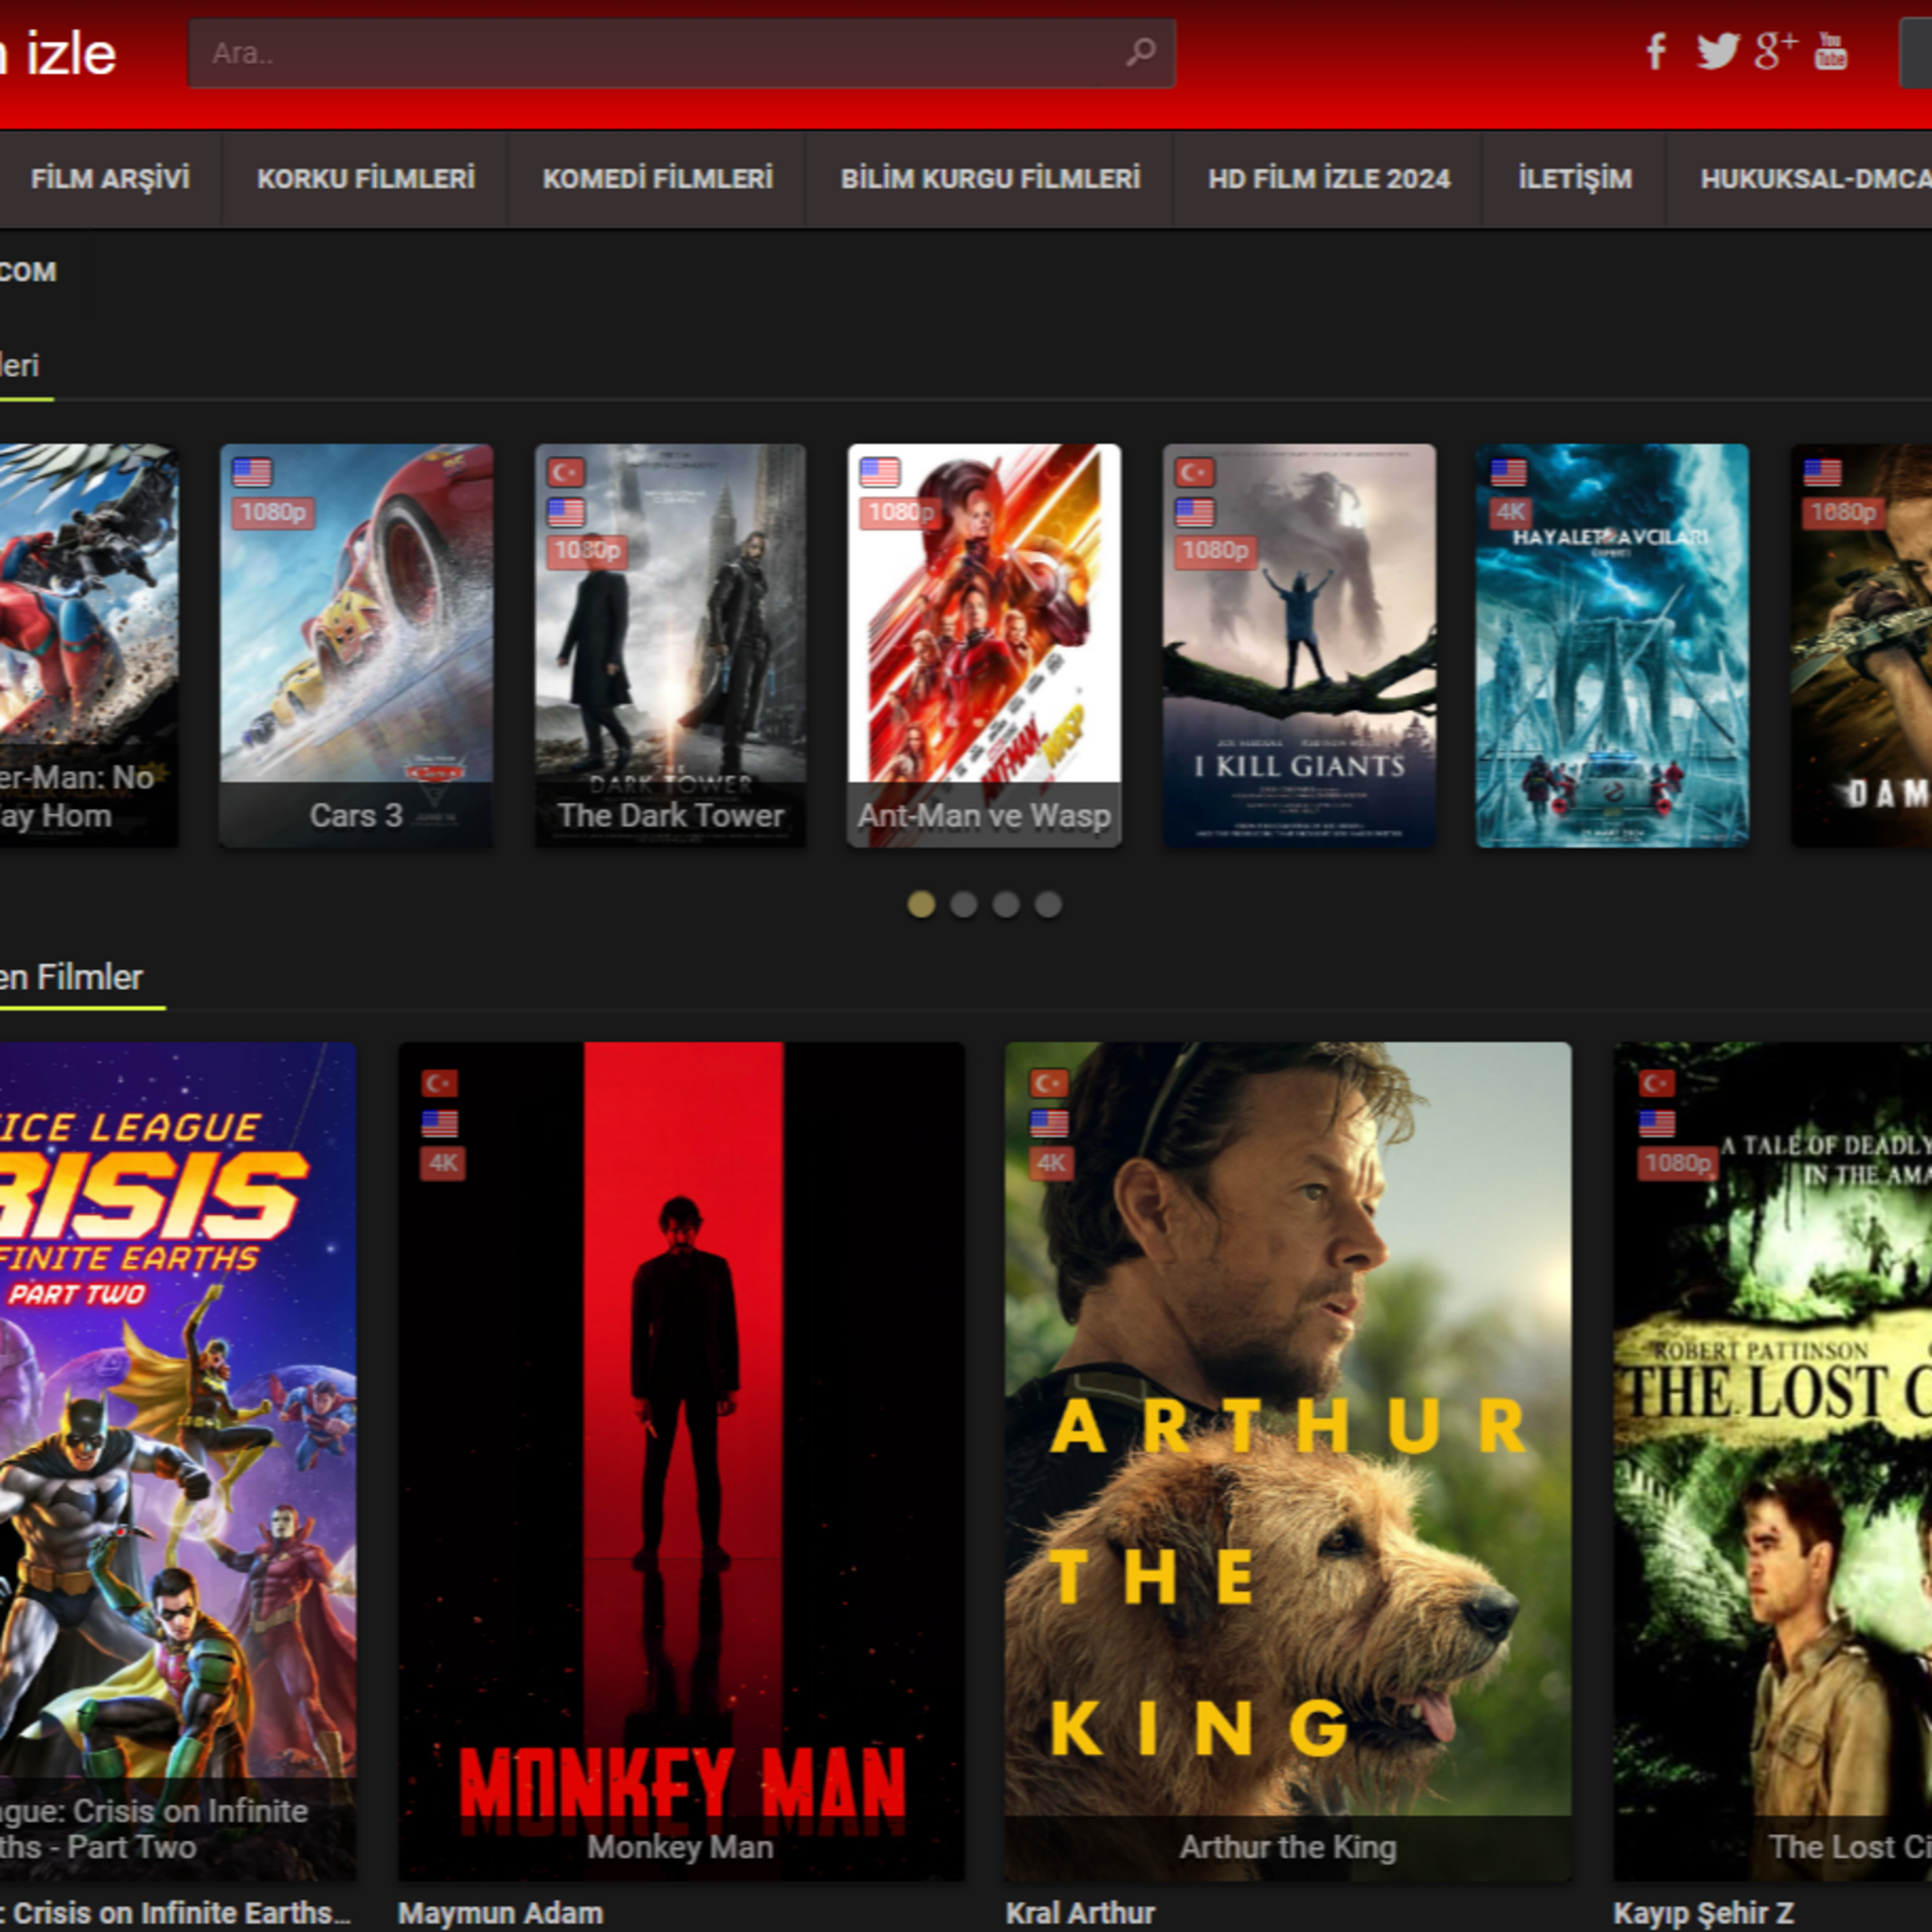
Task: Click the US flag on Monkey Man poster
Action: [x=440, y=1123]
